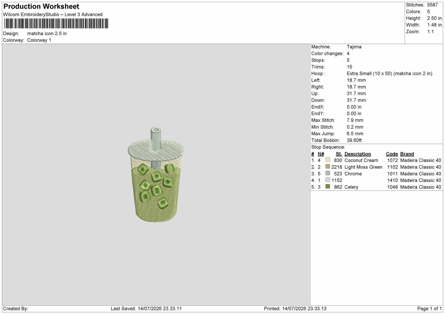The image size is (445, 314).
Task: Click the 'Description' column header
Action: coord(358,154)
